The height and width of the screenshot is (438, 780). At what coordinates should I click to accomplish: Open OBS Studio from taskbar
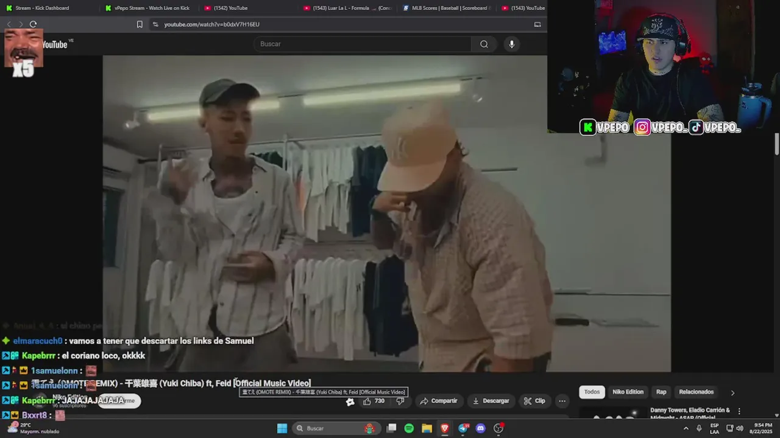coord(498,428)
